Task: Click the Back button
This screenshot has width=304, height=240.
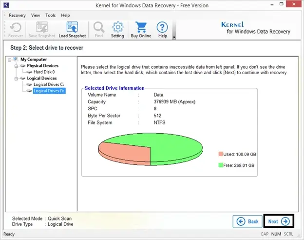Action: [247, 221]
